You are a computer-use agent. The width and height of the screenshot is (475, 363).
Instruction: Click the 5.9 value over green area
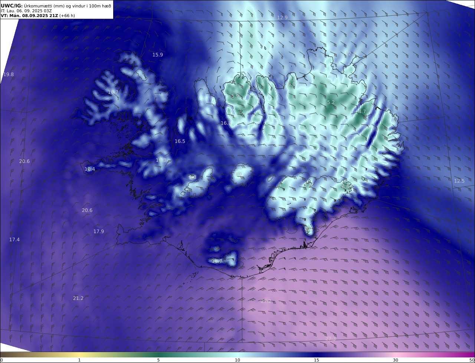click(235, 96)
